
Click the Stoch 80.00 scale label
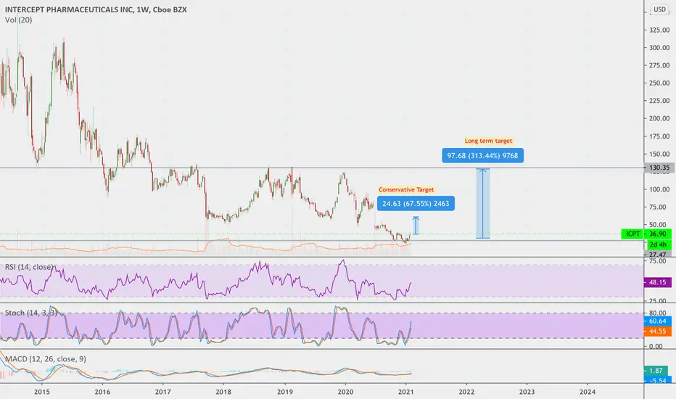(657, 313)
